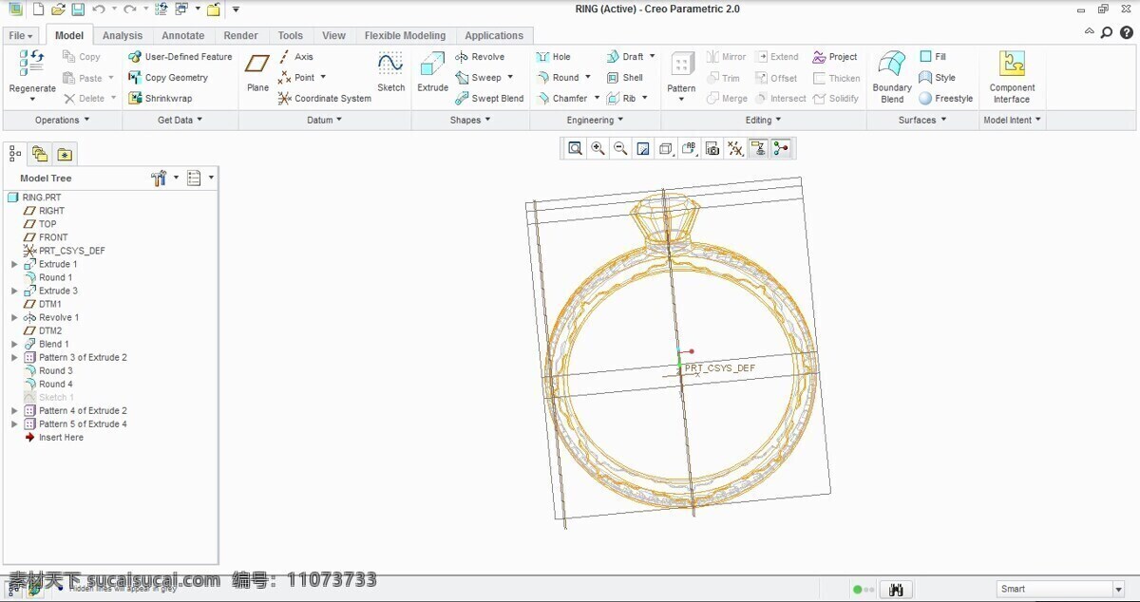This screenshot has height=602, width=1140.
Task: Click the Shrinkwrap button
Action: 160,99
